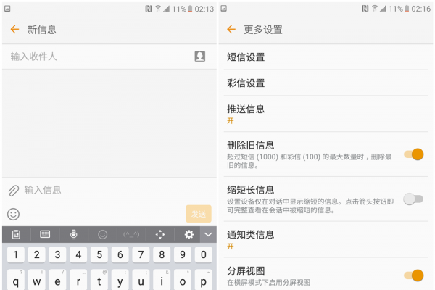
Task: Tap the microphone voice input icon
Action: pos(73,234)
